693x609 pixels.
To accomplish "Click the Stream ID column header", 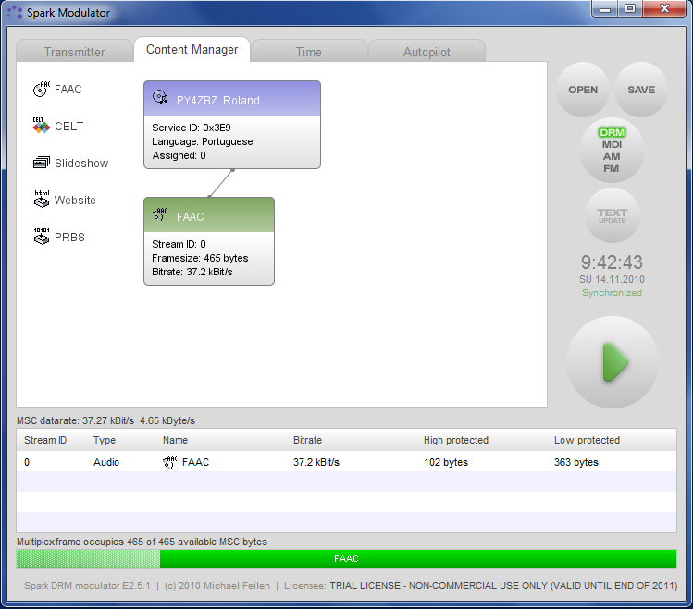I will click(45, 440).
